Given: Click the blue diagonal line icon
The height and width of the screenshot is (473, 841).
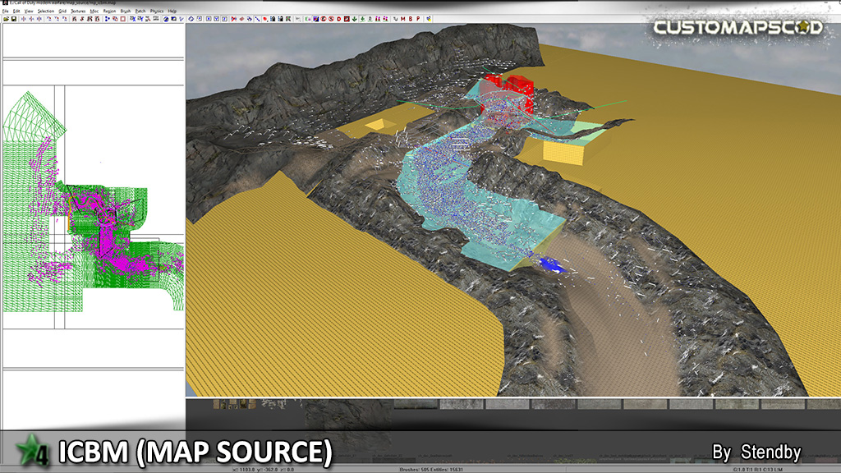Looking at the screenshot, I should point(257,19).
